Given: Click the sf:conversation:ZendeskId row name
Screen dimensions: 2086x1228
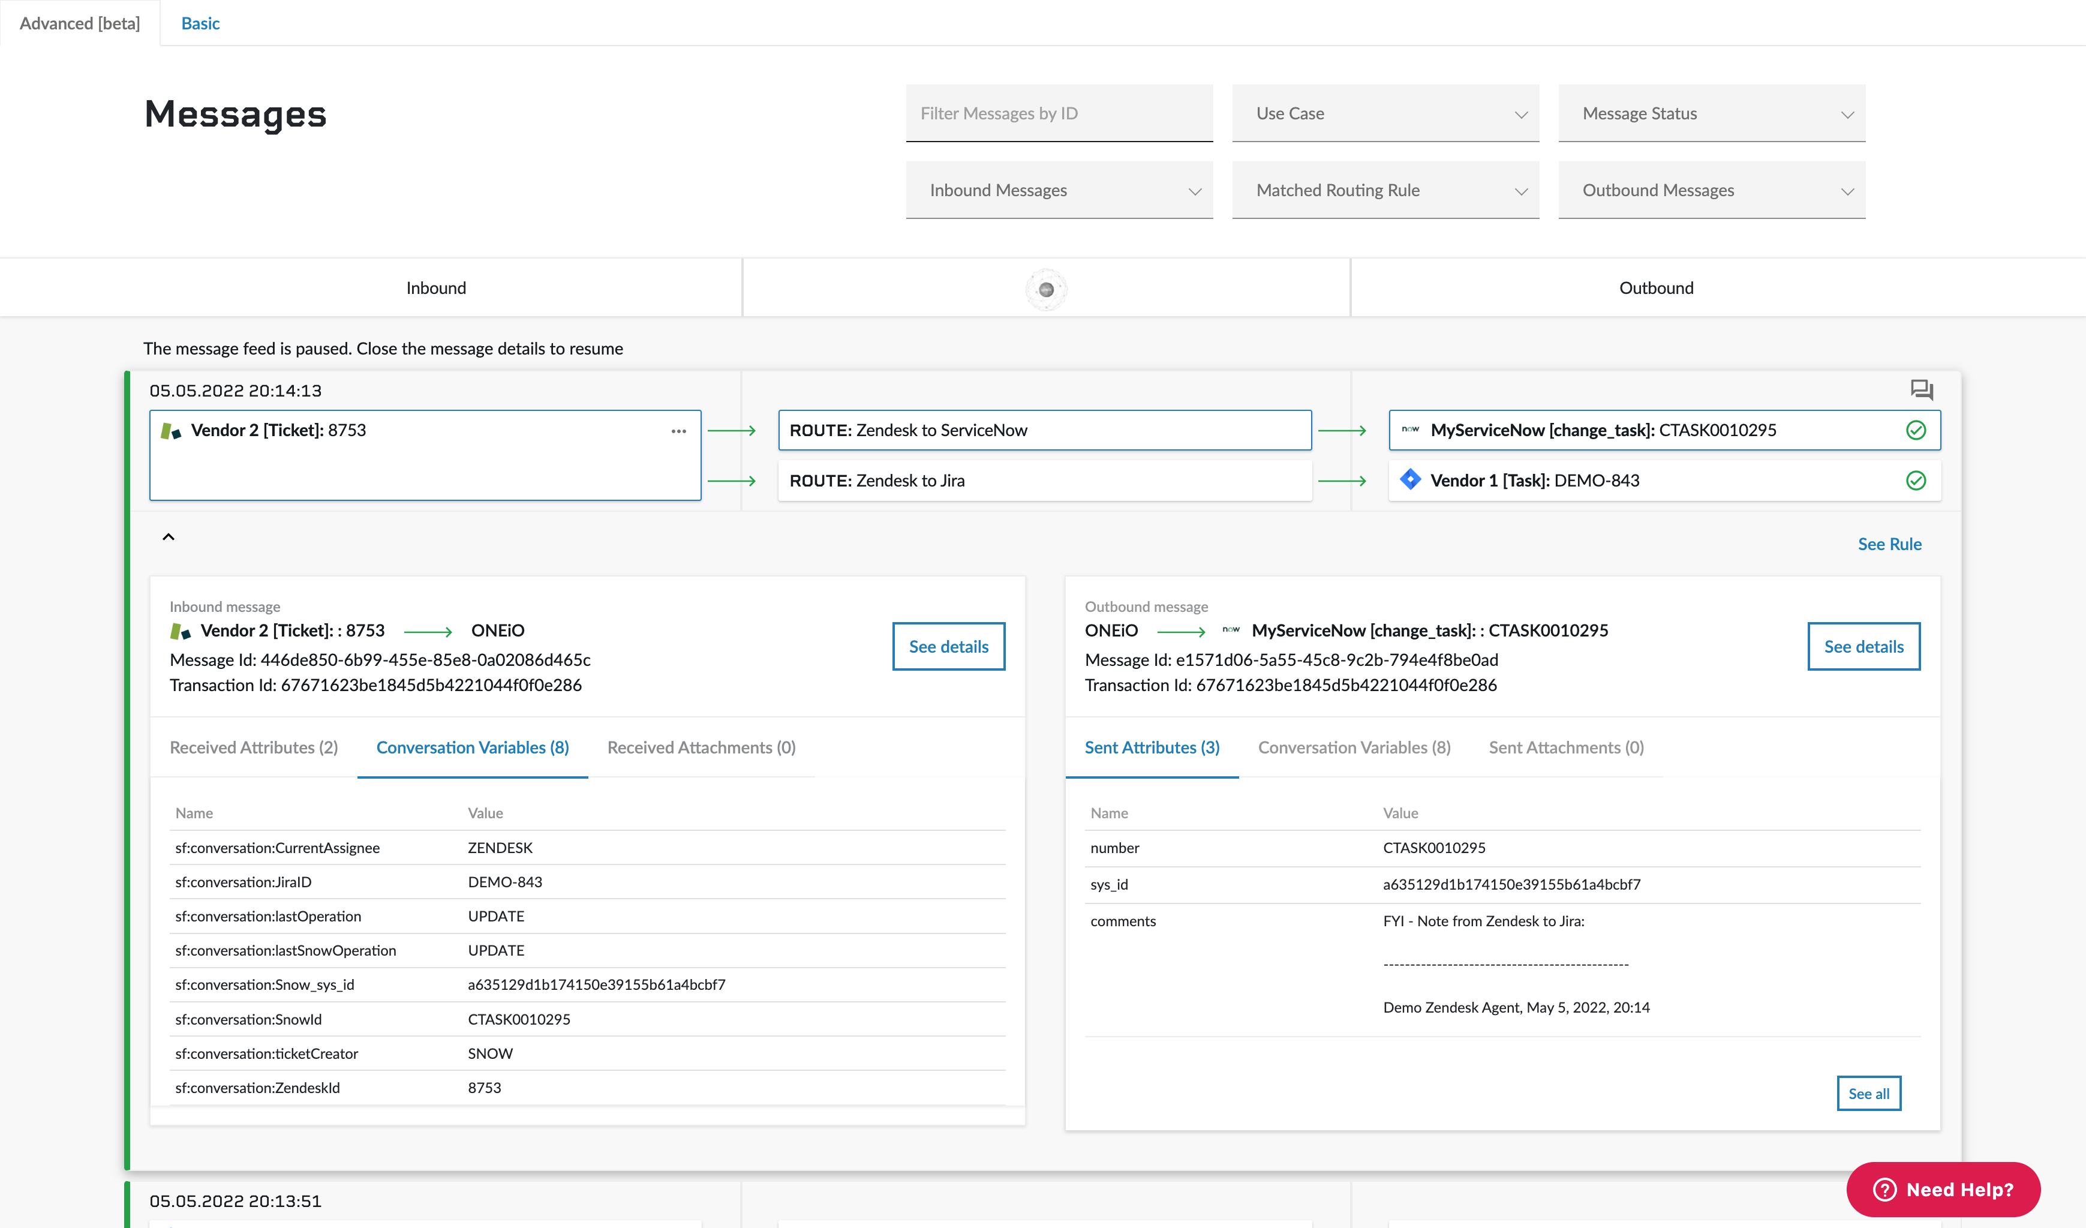Looking at the screenshot, I should point(257,1087).
